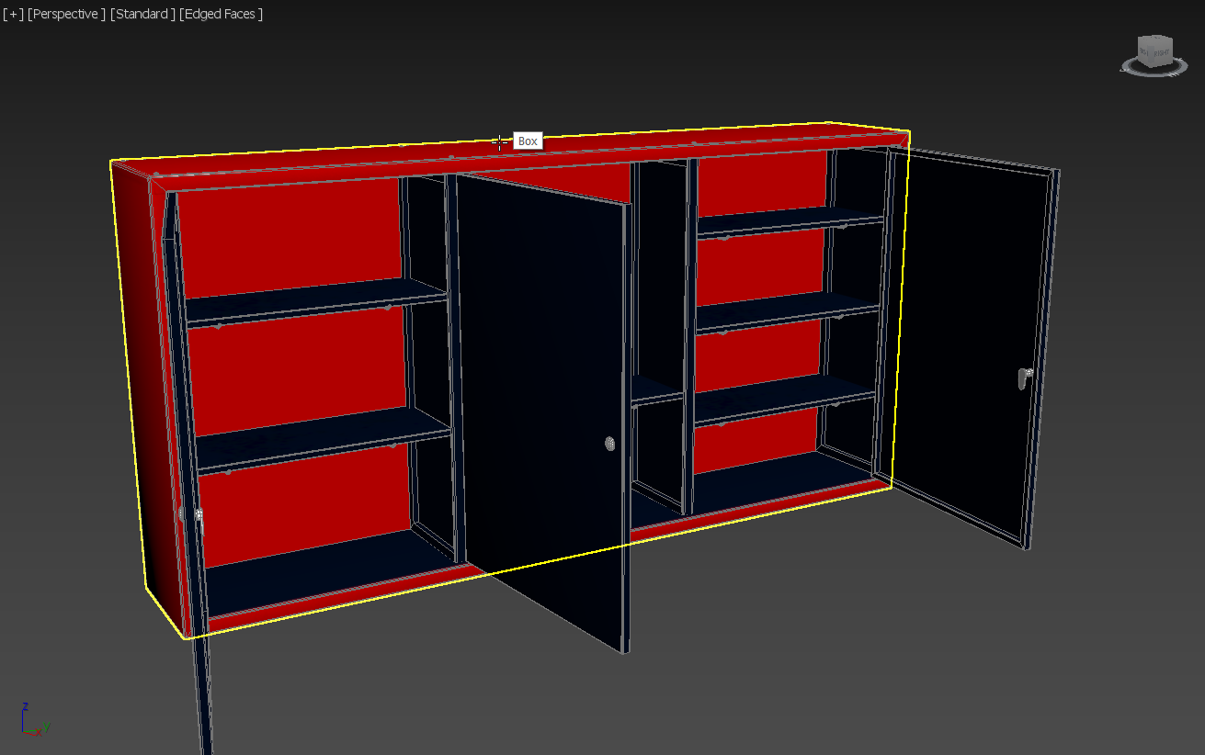Open the Edged Faces per-view preference menu
1205x755 pixels.
click(222, 14)
